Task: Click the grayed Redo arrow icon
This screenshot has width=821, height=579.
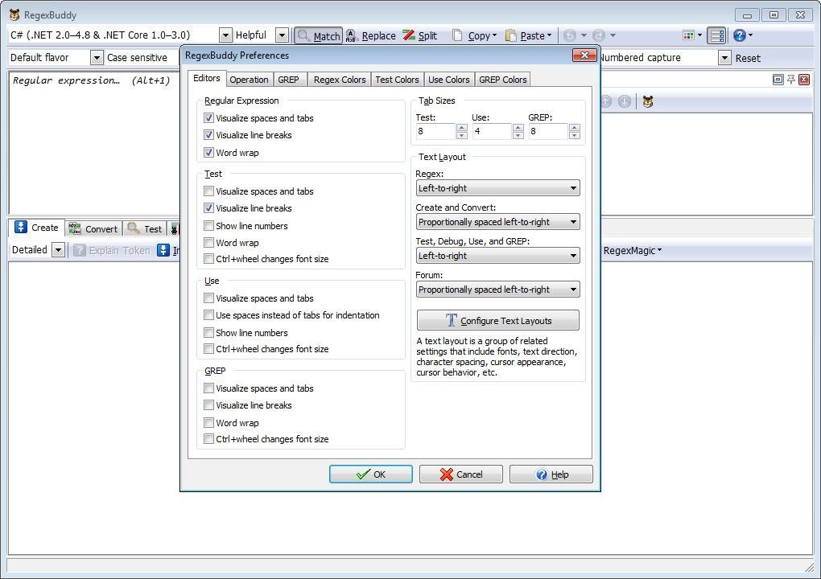Action: (599, 35)
